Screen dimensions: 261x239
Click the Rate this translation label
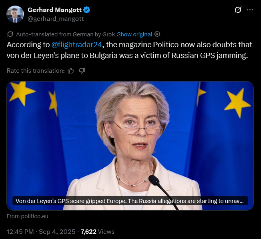[x=36, y=71]
